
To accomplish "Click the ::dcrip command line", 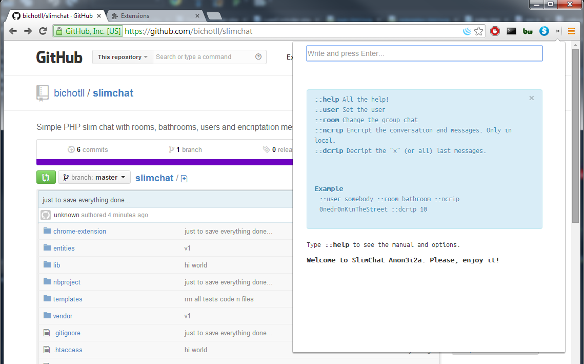I will pos(400,150).
